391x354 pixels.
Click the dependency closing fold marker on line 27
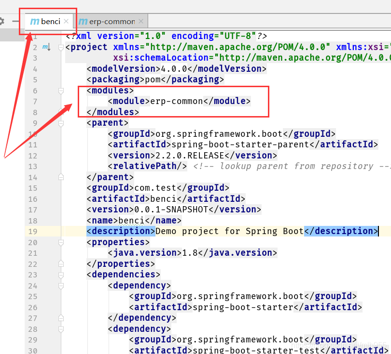61,318
